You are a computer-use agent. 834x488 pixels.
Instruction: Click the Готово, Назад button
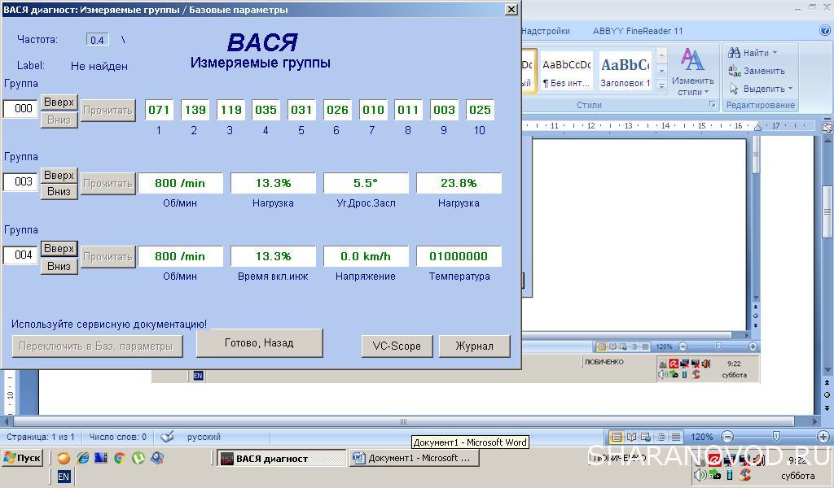click(x=259, y=343)
